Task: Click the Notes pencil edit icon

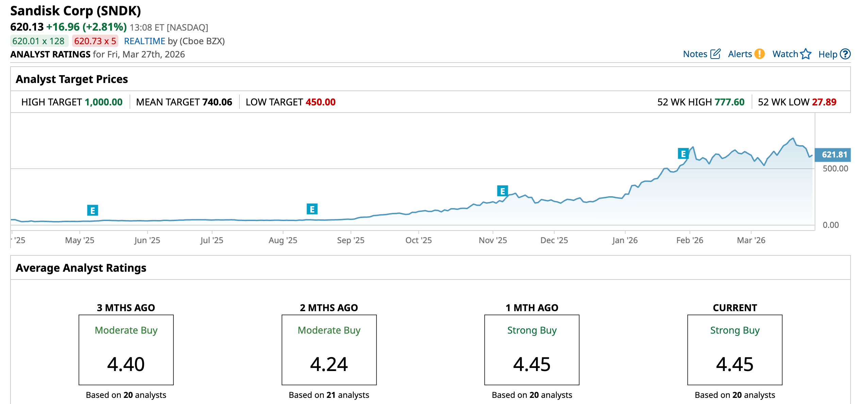Action: point(716,54)
